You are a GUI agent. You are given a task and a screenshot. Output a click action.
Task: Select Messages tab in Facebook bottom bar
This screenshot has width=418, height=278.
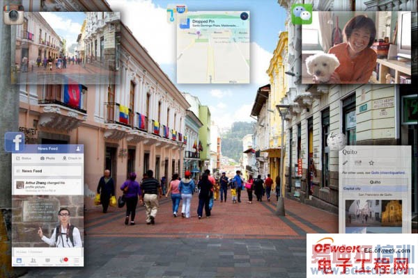point(47,261)
